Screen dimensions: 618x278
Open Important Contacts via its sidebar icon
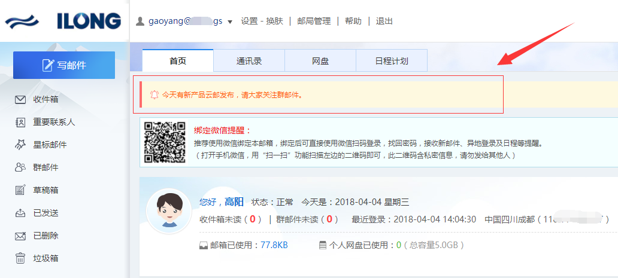pyautogui.click(x=20, y=122)
